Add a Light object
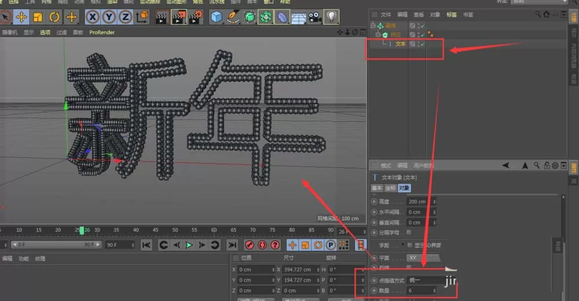 pyautogui.click(x=331, y=17)
